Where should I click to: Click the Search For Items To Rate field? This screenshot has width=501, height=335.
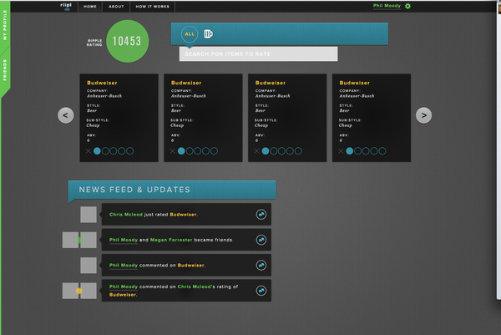[x=258, y=54]
